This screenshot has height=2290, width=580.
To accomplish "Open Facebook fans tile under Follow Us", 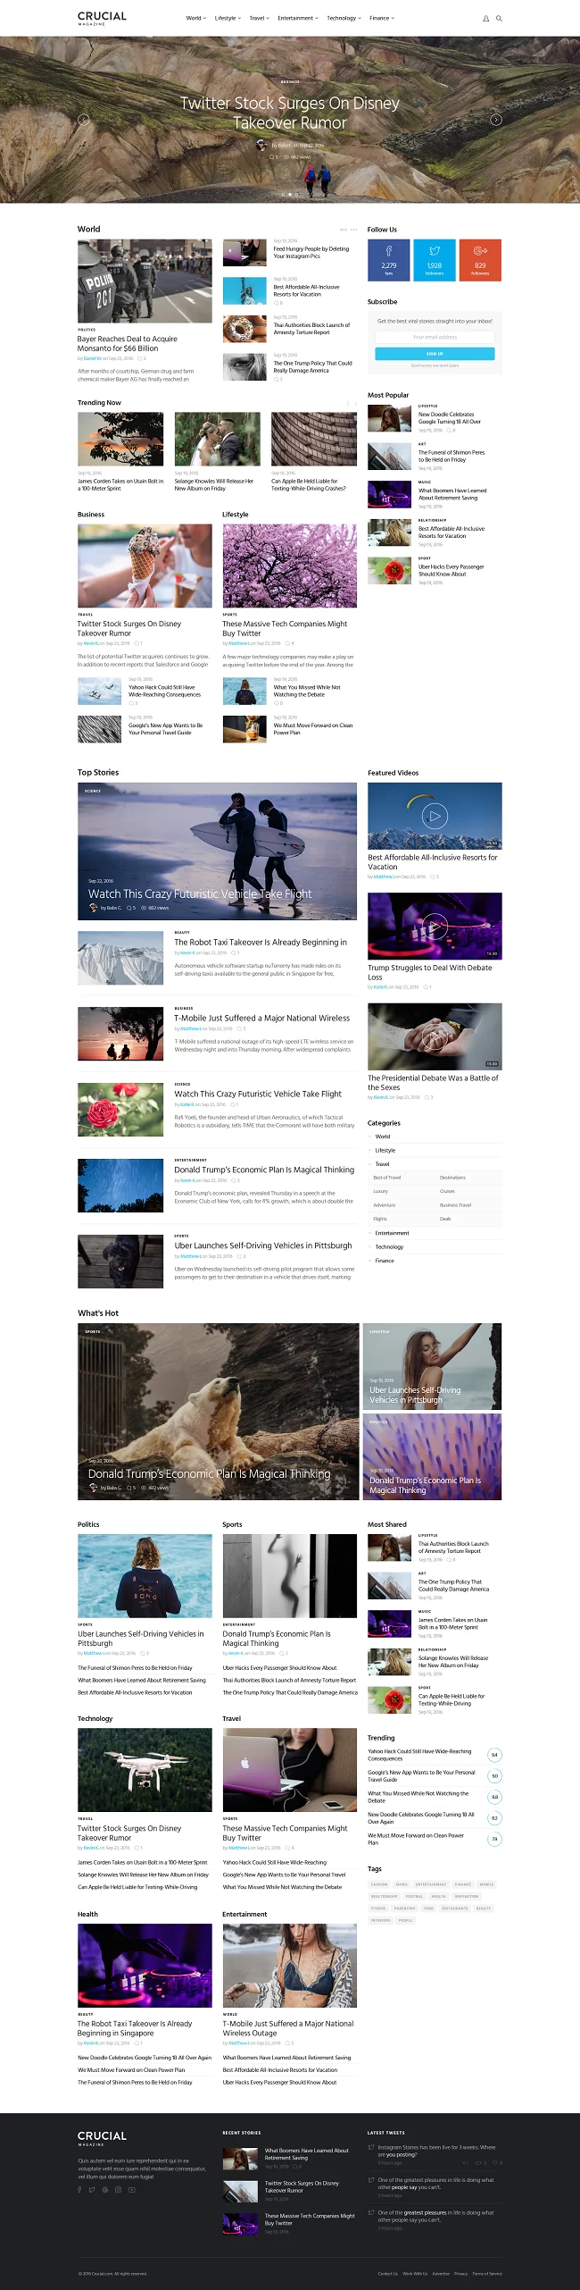I will click(389, 260).
